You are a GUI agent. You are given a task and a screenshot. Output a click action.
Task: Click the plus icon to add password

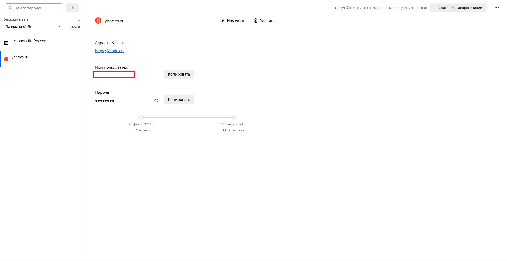point(72,8)
